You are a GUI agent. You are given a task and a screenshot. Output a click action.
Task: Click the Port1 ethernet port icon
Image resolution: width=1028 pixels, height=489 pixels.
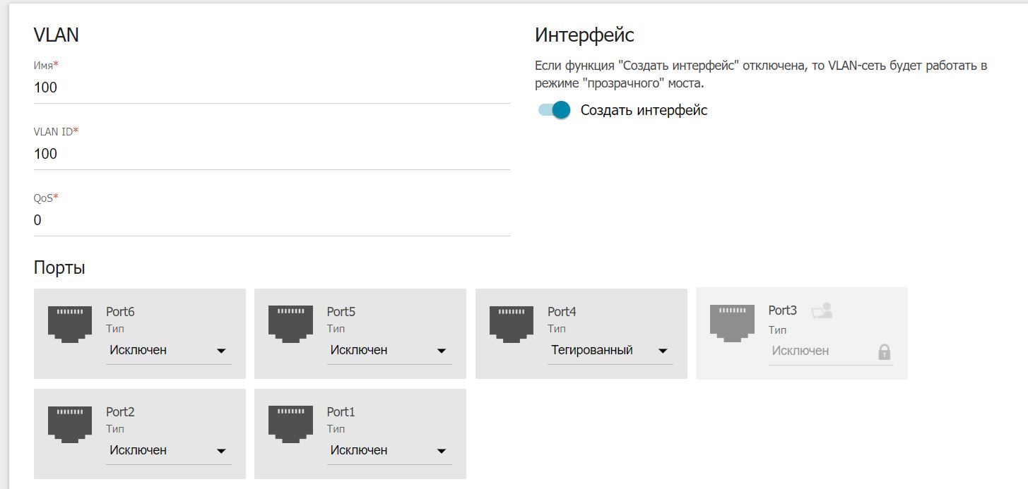pos(290,424)
